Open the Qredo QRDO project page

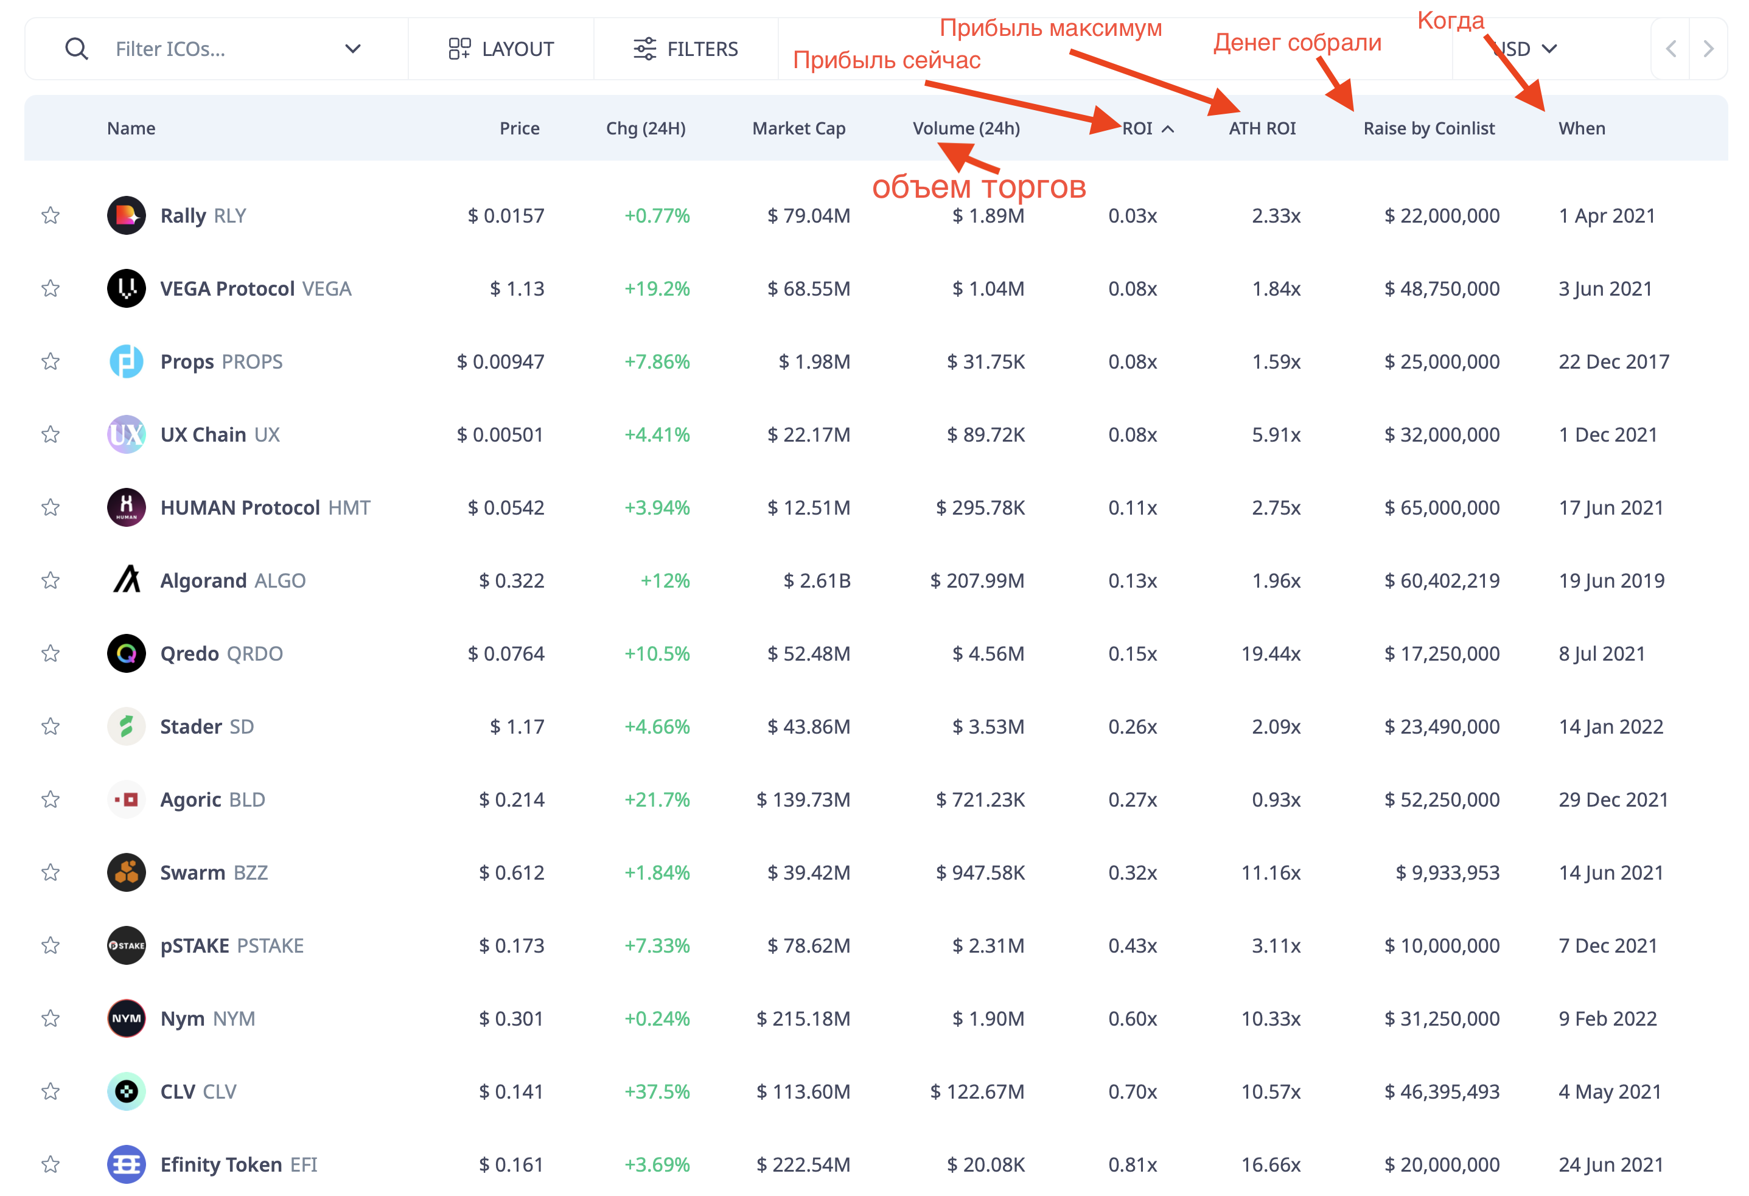coord(222,653)
